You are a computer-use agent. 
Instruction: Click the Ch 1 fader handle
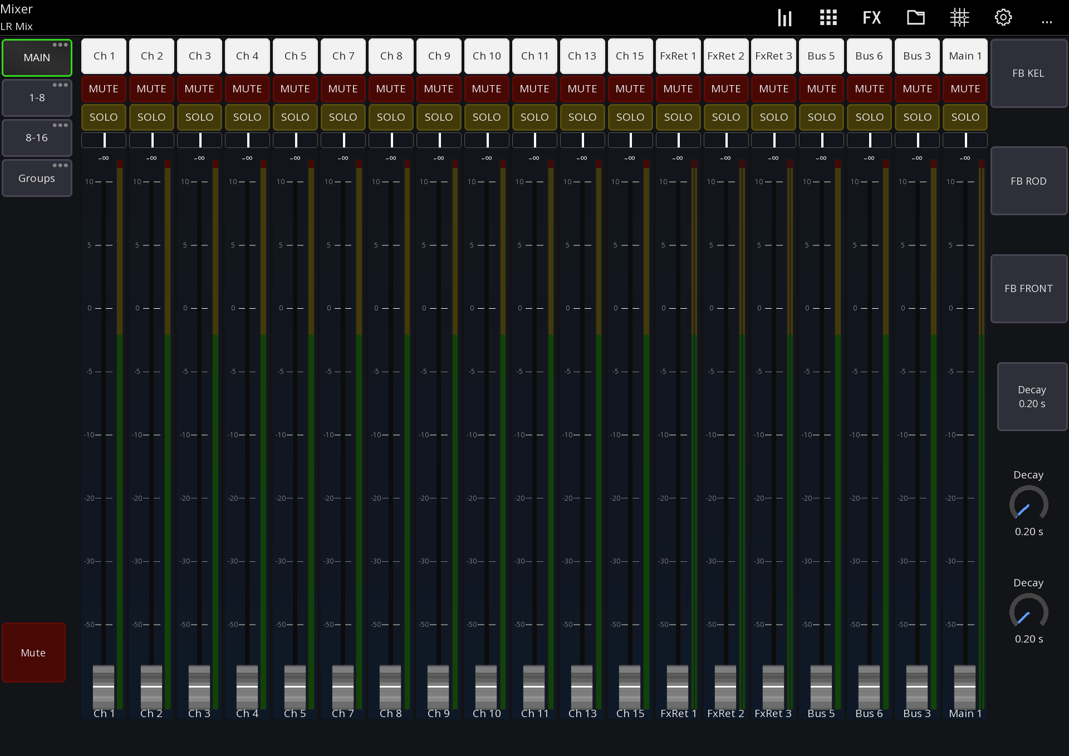click(104, 687)
